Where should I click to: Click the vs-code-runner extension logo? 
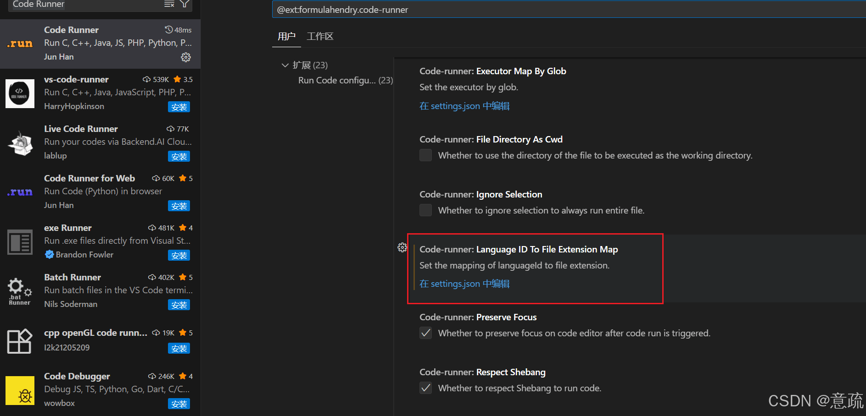[x=20, y=93]
